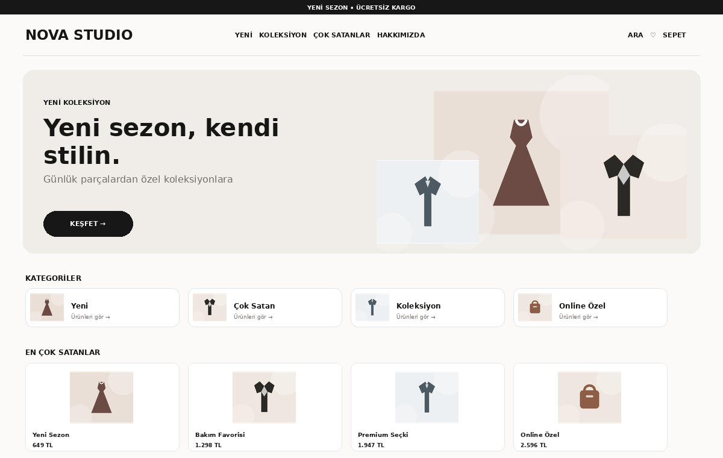Click the 2.596 TL price
Screen dimensions: 723x458
[x=534, y=445]
